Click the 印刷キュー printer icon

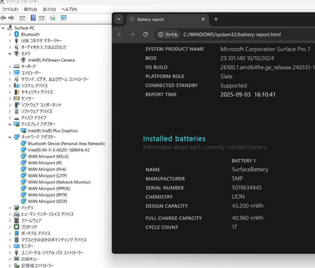coord(17,259)
